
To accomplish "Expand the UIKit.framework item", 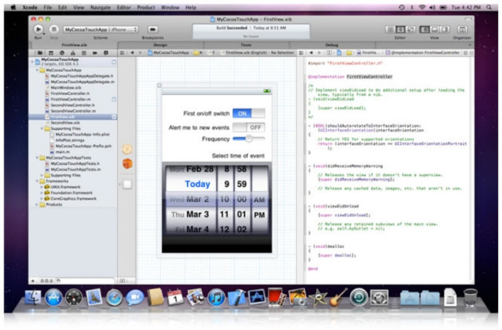I will [42, 187].
